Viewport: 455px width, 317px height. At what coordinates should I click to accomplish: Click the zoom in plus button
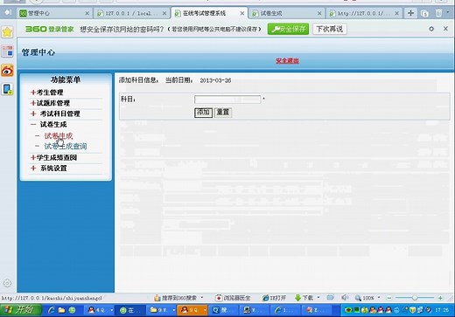point(440,298)
